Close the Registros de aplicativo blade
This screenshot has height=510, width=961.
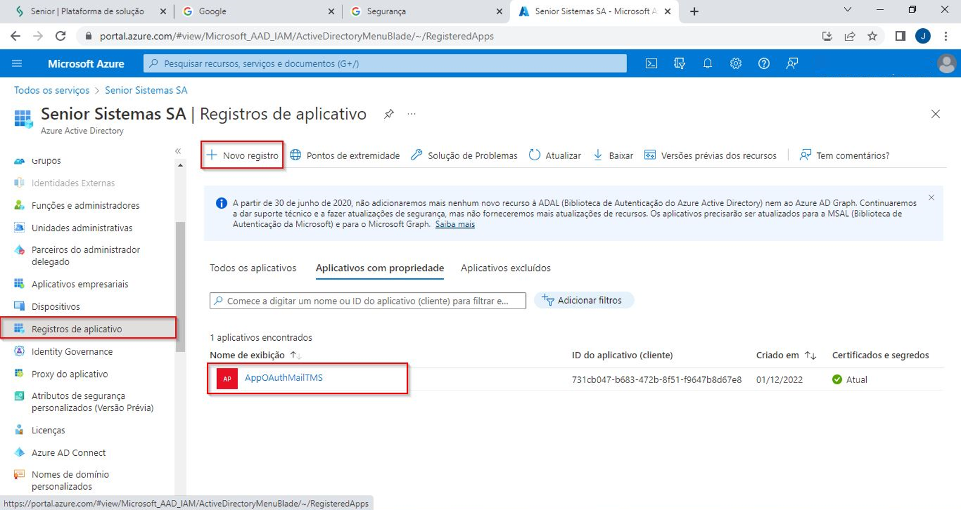[x=936, y=114]
